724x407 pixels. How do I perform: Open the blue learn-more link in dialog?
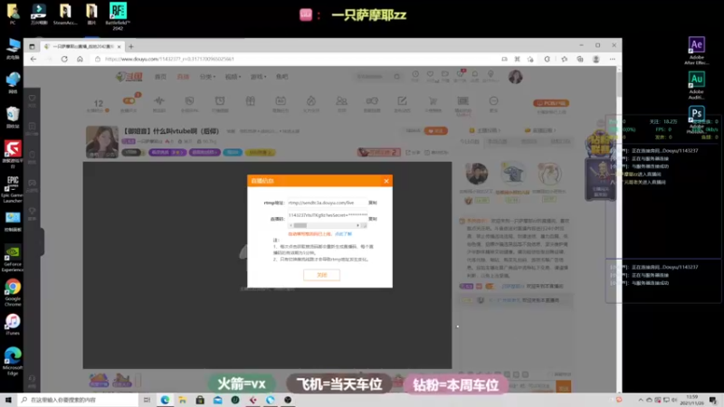[x=343, y=234]
